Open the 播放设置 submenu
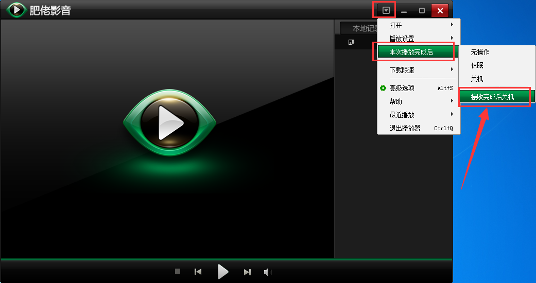The width and height of the screenshot is (536, 283). point(419,39)
